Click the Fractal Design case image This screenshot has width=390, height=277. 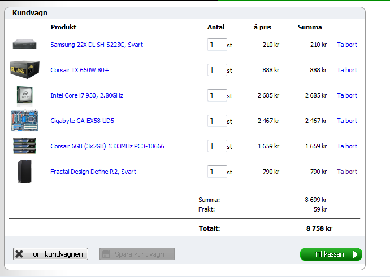pos(24,172)
